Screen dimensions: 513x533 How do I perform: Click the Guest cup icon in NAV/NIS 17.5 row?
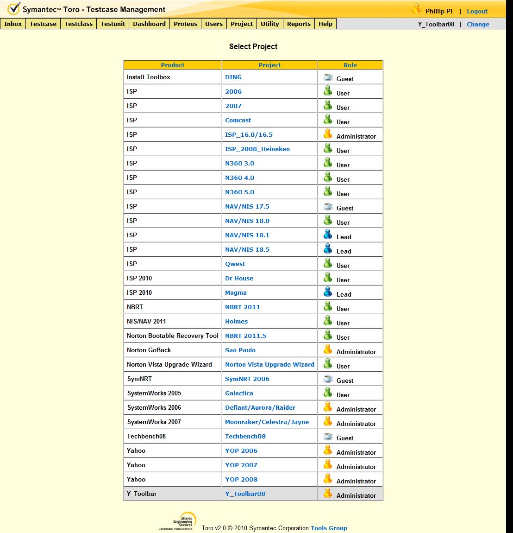(328, 206)
